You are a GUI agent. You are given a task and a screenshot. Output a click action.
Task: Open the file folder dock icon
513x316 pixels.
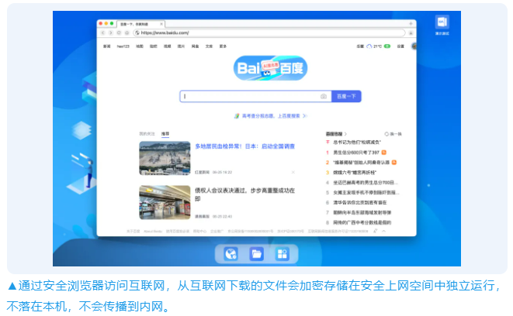tap(256, 253)
